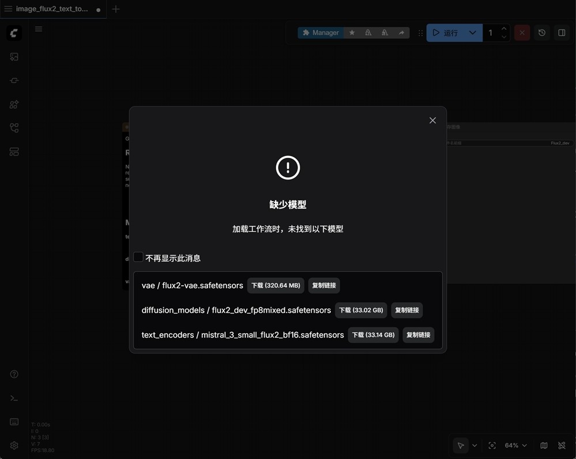Copy link for mistral_3_small text encoder
Image resolution: width=576 pixels, height=459 pixels.
coord(418,335)
